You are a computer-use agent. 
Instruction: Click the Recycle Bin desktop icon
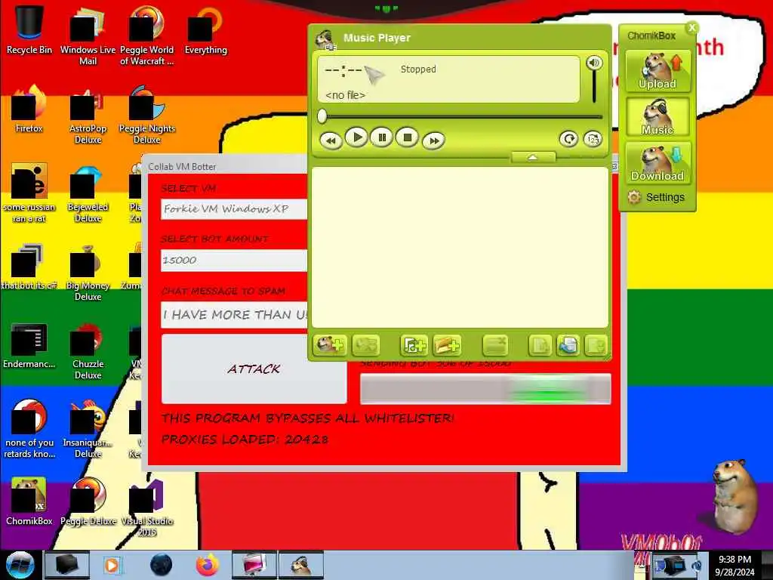coord(29,29)
